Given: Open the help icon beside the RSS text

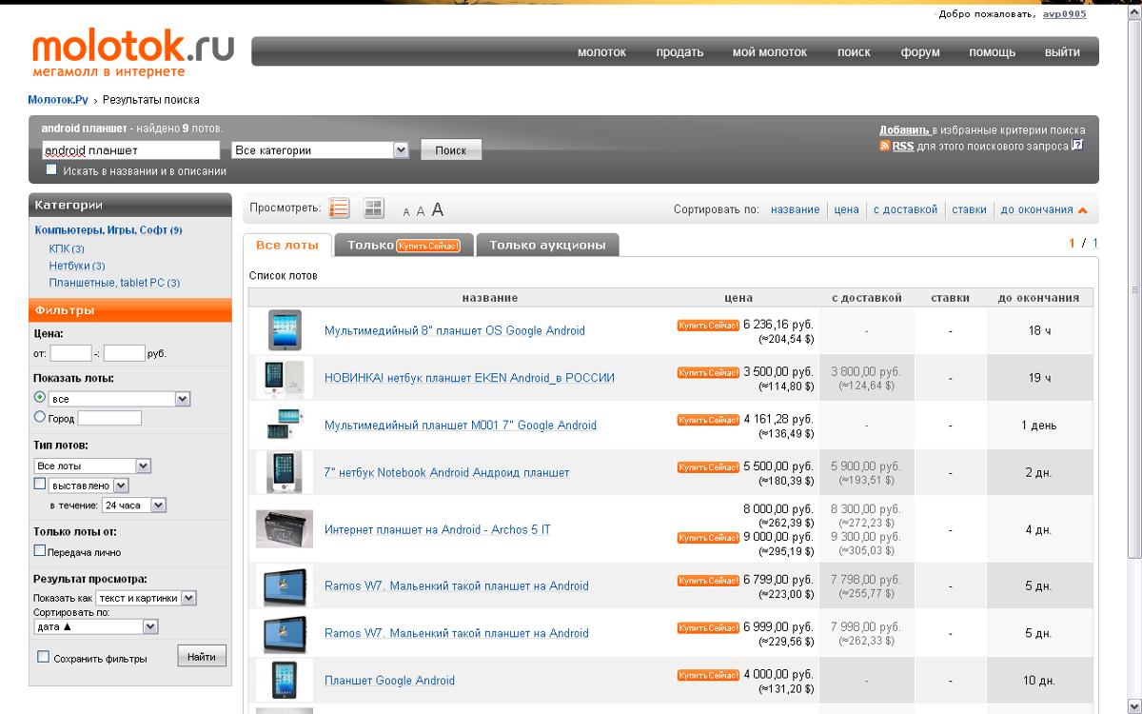Looking at the screenshot, I should coord(1077,145).
